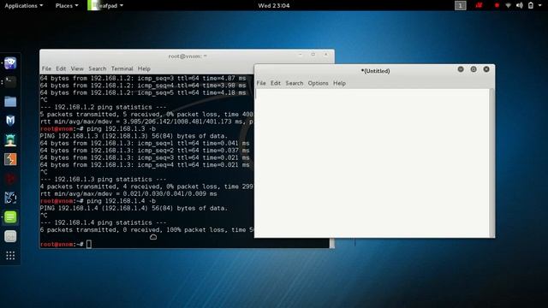Click the Leafpad vertical scrollbar
Screen dimensions: 548x308
click(x=492, y=163)
